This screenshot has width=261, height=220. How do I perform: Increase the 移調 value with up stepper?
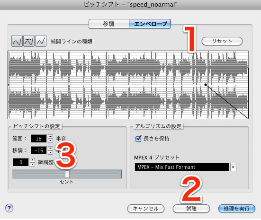click(50, 149)
